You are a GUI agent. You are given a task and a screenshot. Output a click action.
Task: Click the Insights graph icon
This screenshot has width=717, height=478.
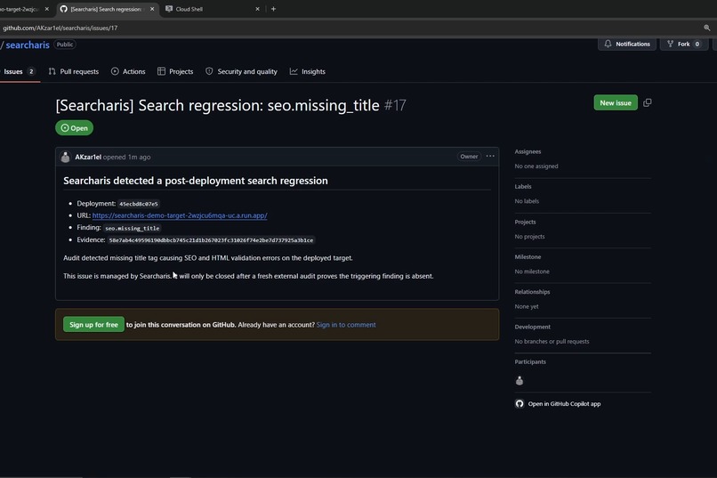(x=294, y=71)
